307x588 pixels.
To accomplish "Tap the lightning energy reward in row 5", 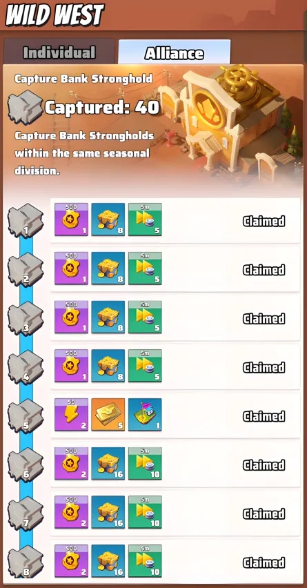I will [71, 414].
